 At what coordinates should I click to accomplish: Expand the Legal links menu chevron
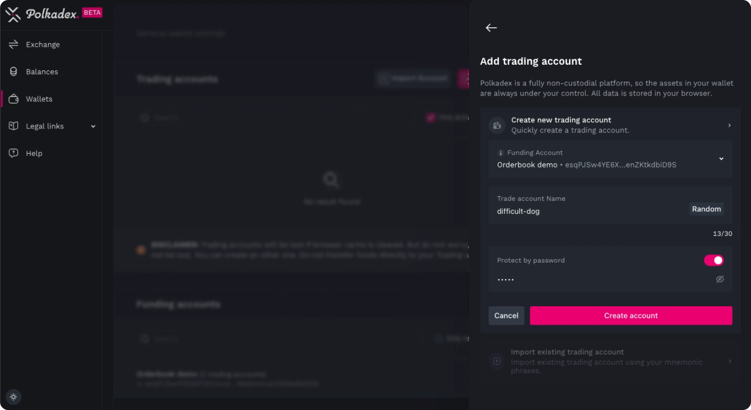coord(93,126)
